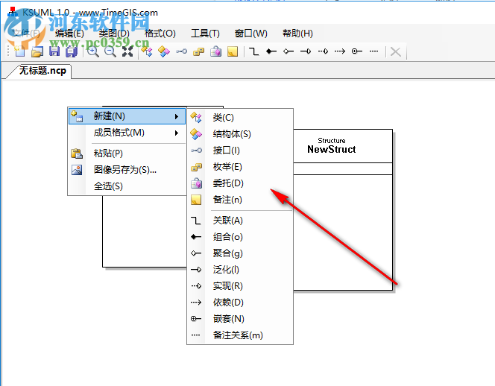
Task: Choose 接口(I) in the submenu
Action: pos(240,151)
